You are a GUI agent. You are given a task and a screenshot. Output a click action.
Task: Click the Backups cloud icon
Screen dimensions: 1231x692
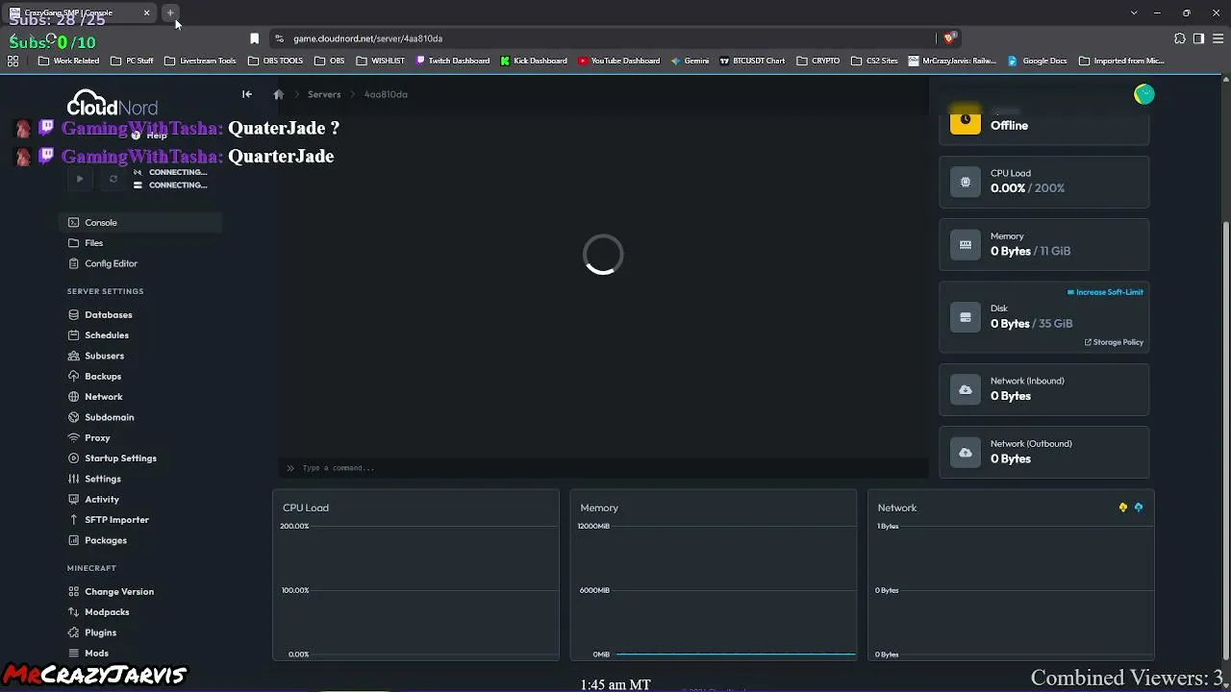[x=74, y=377]
